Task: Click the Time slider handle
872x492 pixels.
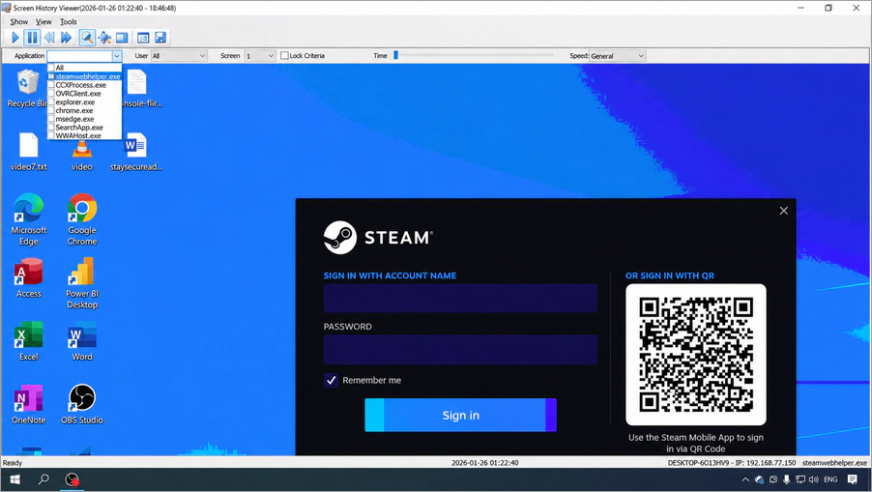Action: [396, 55]
